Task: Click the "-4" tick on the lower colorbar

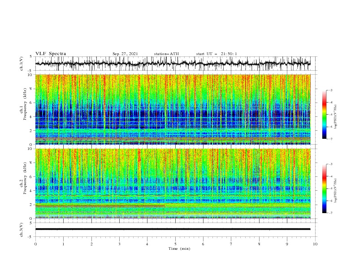Action: coord(330,176)
